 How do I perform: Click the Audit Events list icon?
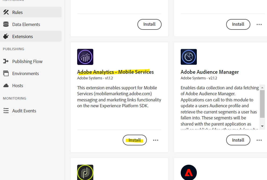tap(6, 111)
